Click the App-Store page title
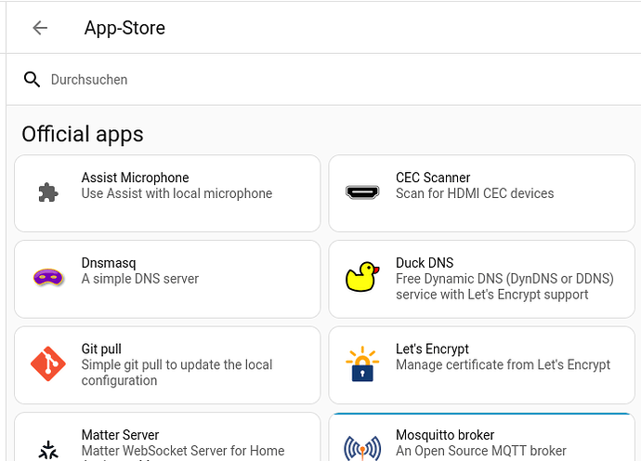This screenshot has height=461, width=641. pyautogui.click(x=124, y=28)
